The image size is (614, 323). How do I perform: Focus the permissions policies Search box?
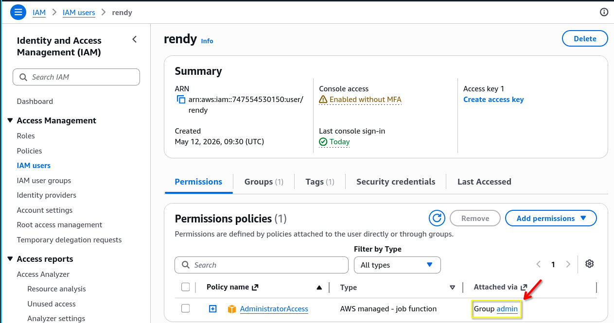click(262, 265)
